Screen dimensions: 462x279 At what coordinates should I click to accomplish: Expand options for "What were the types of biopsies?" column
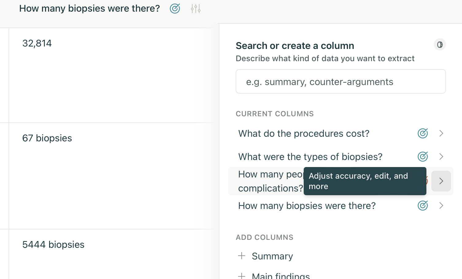[x=441, y=157]
